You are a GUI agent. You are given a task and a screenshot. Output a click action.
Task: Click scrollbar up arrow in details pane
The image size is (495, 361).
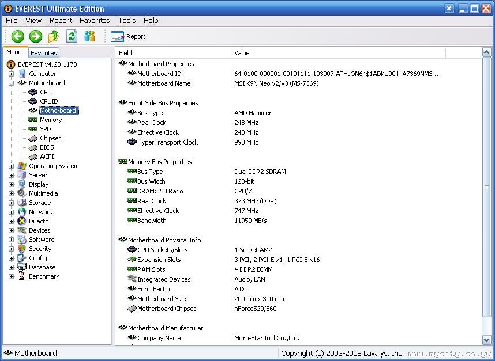[486, 52]
